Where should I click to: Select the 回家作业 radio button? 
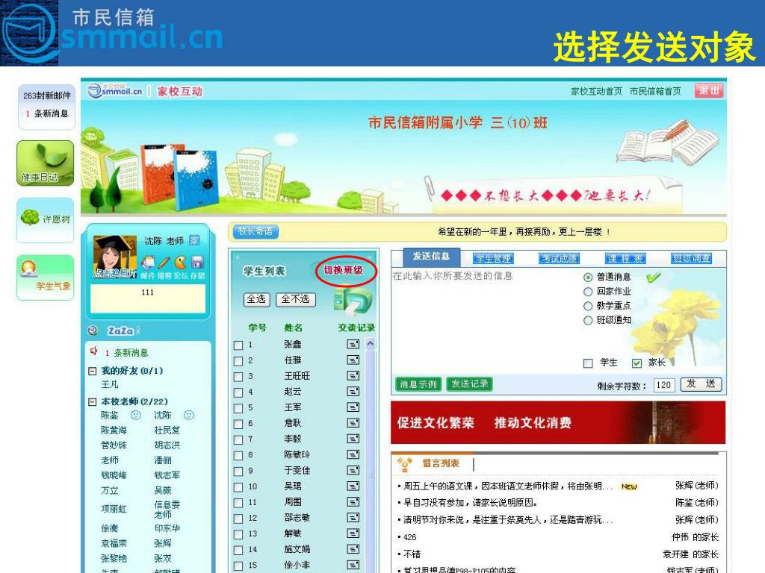(588, 292)
